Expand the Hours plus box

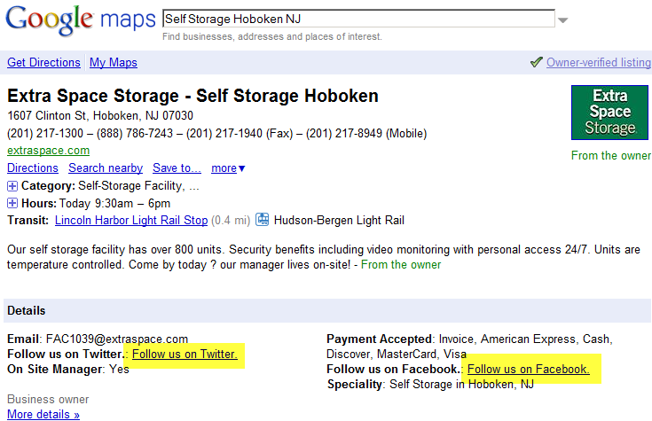click(12, 203)
